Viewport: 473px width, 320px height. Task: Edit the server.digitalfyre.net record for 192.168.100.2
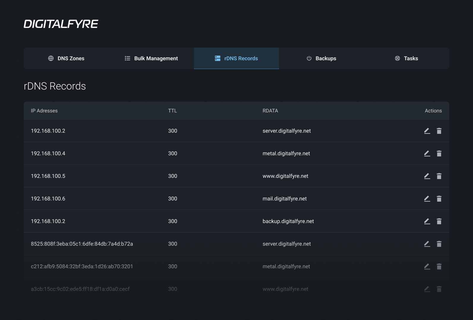click(427, 131)
